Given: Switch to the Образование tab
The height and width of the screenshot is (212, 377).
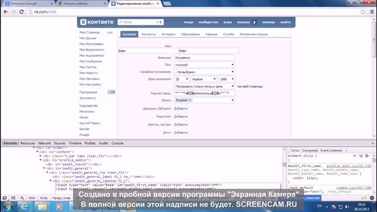Looking at the screenshot, I should pyautogui.click(x=190, y=34).
